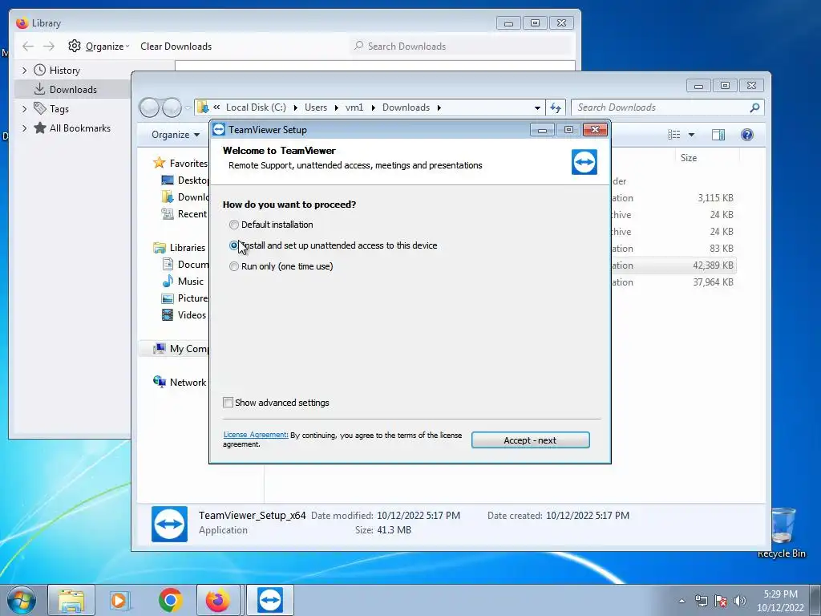This screenshot has width=821, height=616.
Task: Open Recycle Bin on desktop
Action: pos(783,532)
